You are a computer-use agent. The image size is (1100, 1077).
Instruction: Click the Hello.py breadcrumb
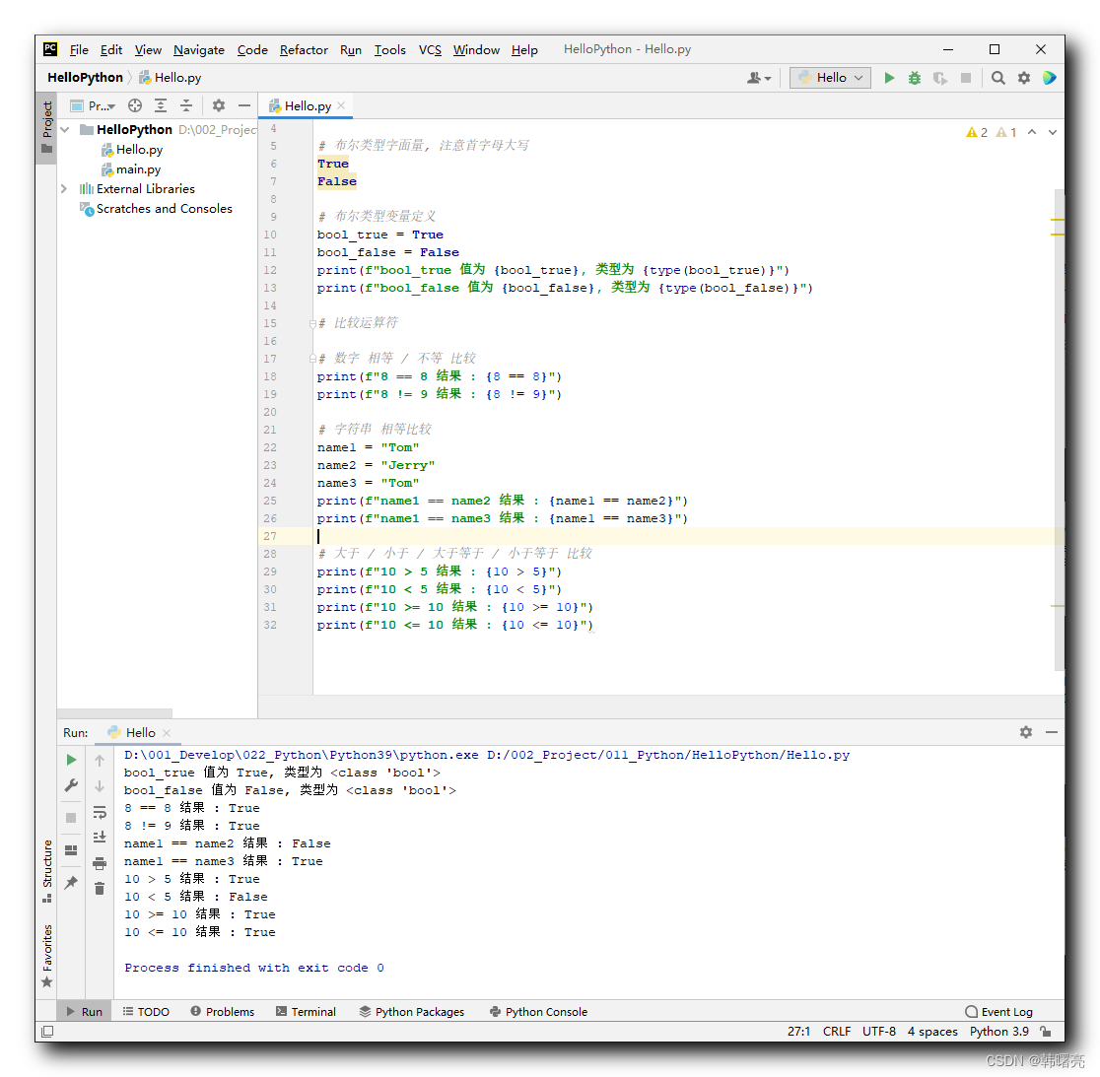(171, 78)
